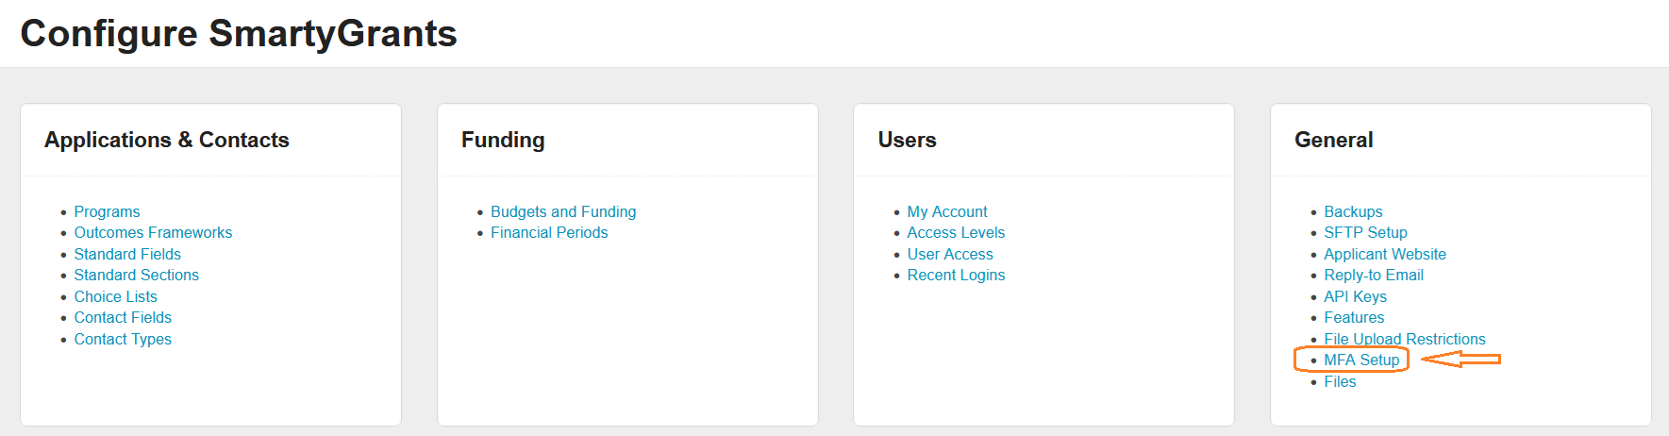This screenshot has height=436, width=1669.
Task: Open File Upload Restrictions
Action: pos(1404,339)
